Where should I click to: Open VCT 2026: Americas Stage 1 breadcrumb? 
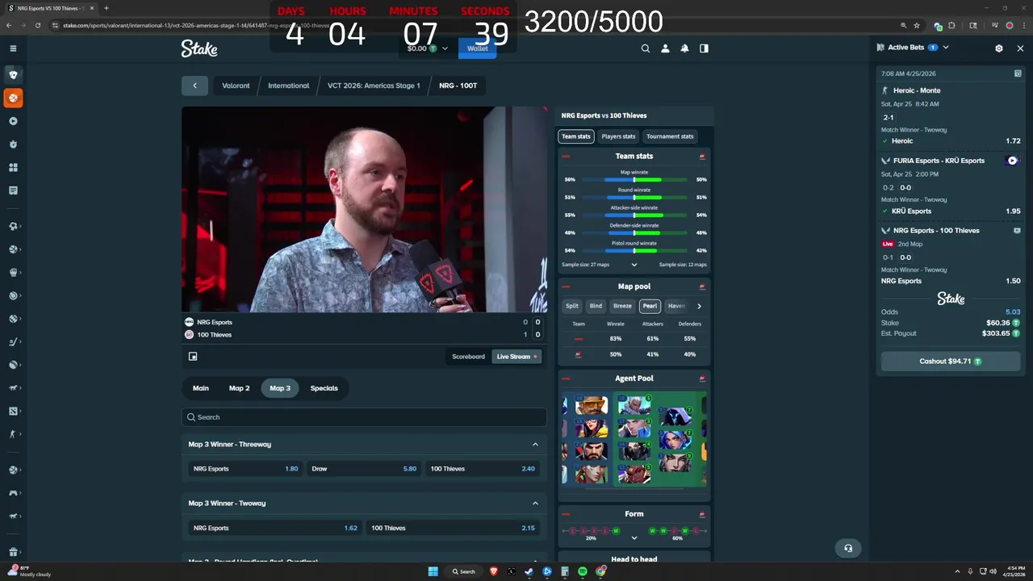374,86
